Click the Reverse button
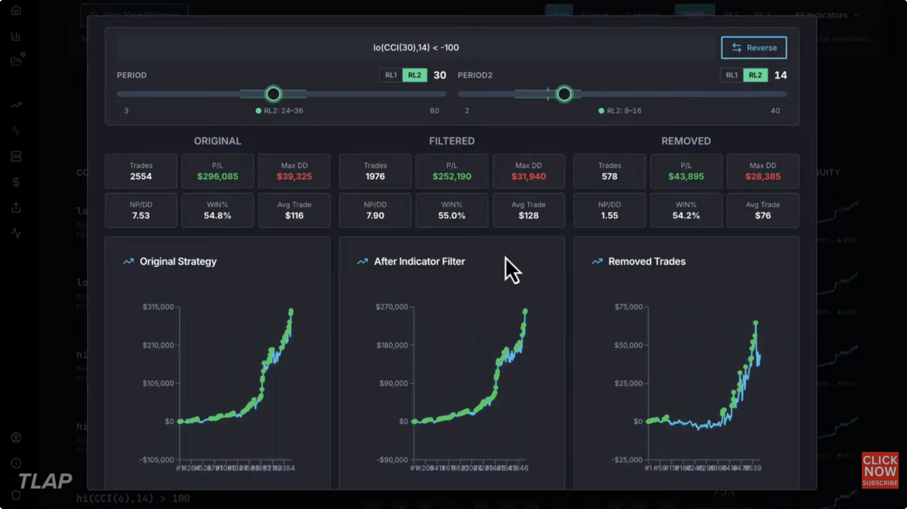 [x=754, y=48]
